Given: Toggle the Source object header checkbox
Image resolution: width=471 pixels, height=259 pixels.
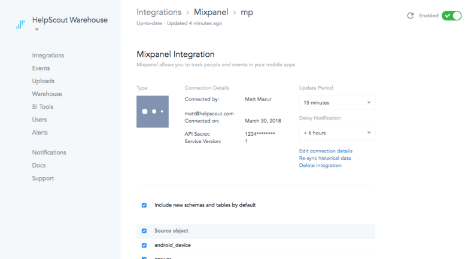Looking at the screenshot, I should tap(144, 230).
